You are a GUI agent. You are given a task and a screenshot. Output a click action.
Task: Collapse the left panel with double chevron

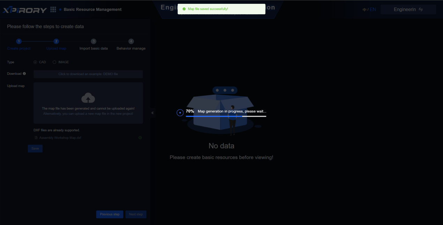pyautogui.click(x=153, y=113)
